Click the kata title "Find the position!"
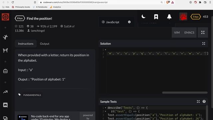 point(39,19)
